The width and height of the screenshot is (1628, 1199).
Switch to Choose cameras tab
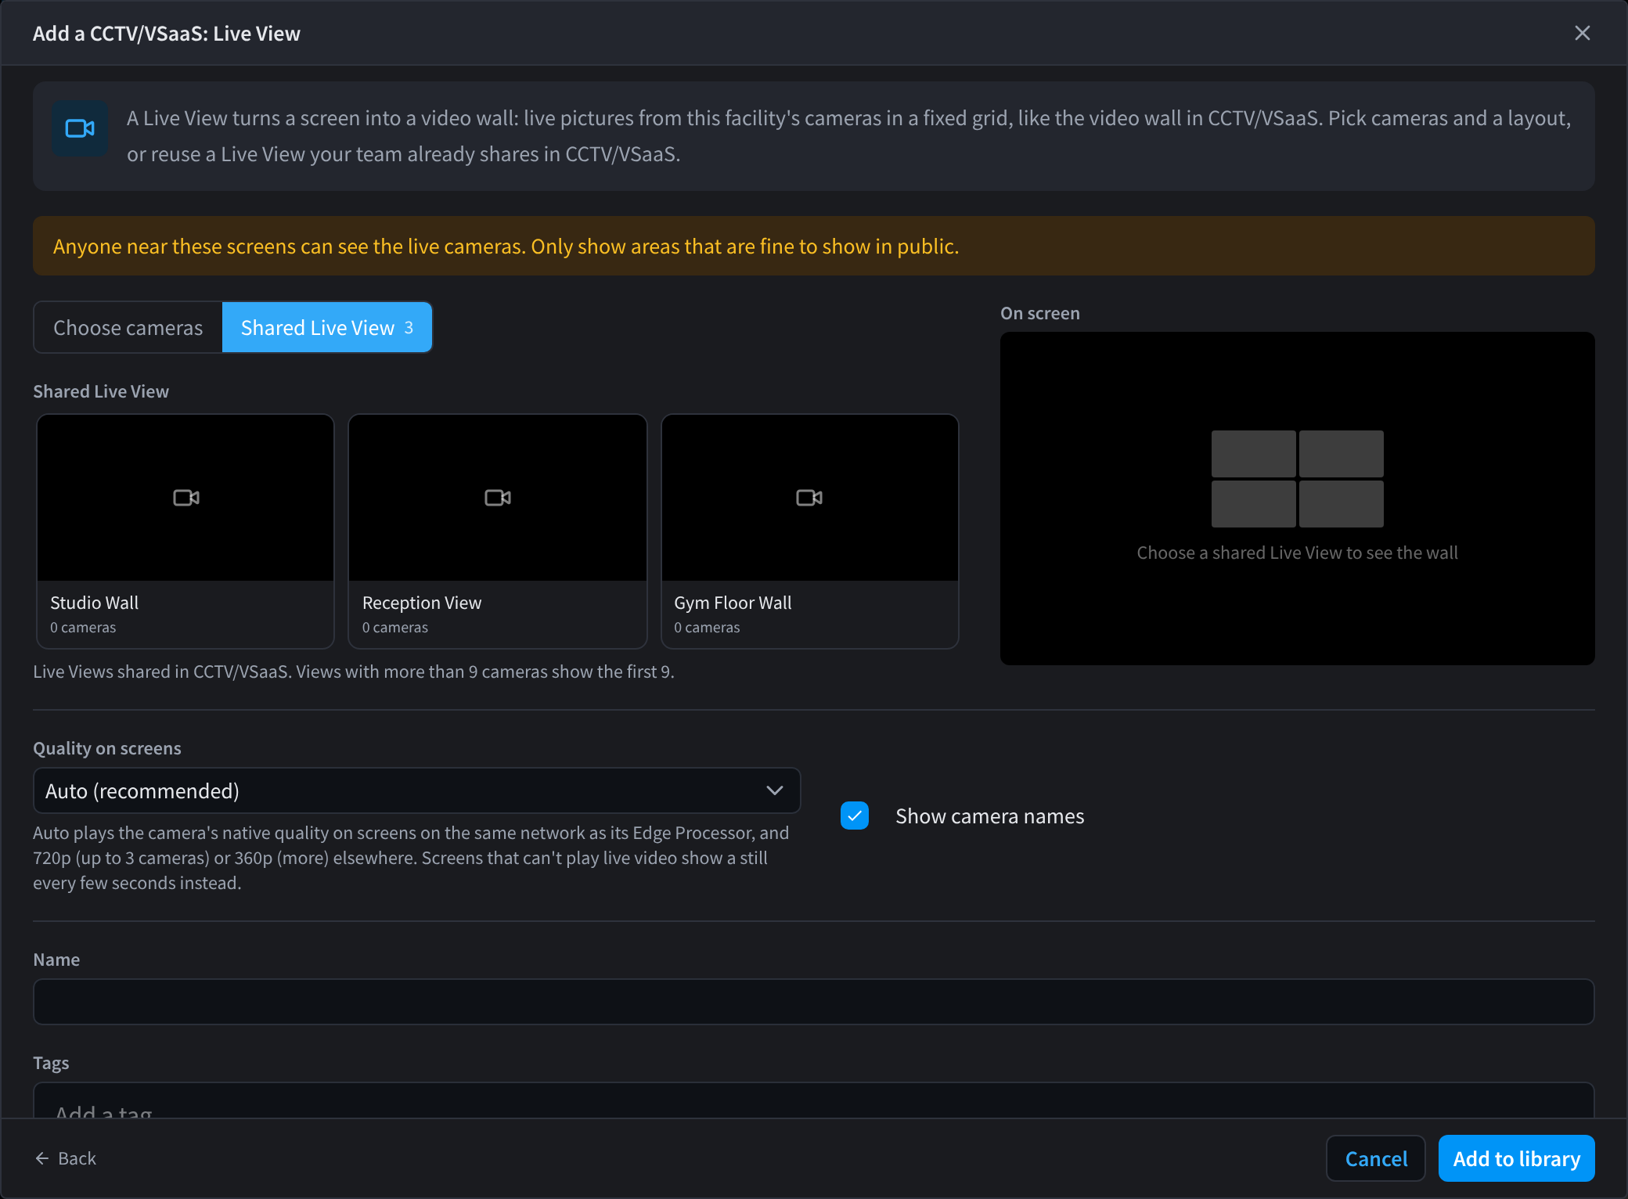click(x=128, y=327)
